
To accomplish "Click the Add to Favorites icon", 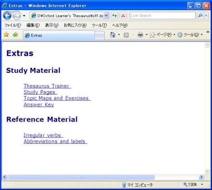I will point(15,34).
